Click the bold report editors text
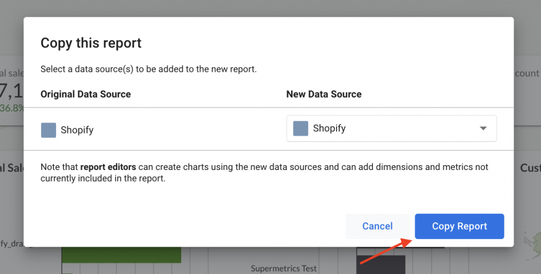Screen dimensions: 541x274 click(108, 167)
